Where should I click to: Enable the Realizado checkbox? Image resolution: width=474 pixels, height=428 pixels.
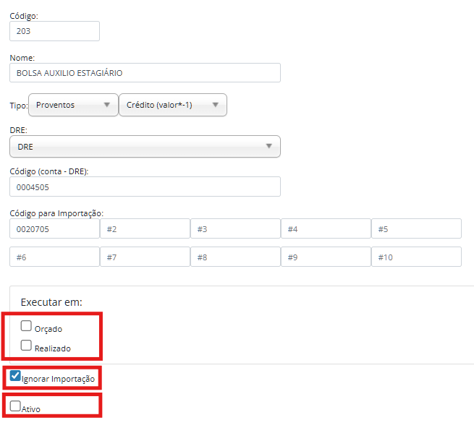pos(26,346)
